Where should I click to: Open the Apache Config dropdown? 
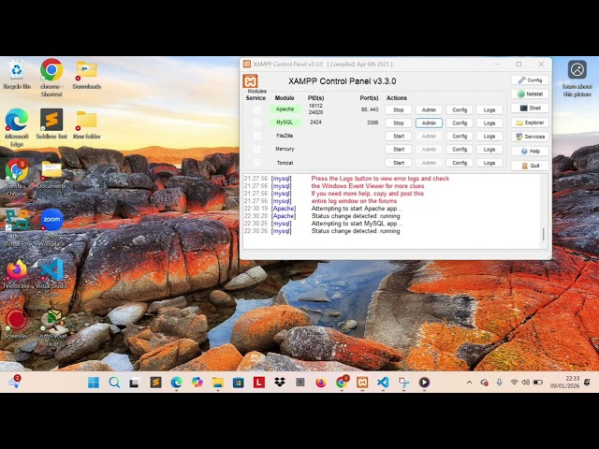point(459,109)
